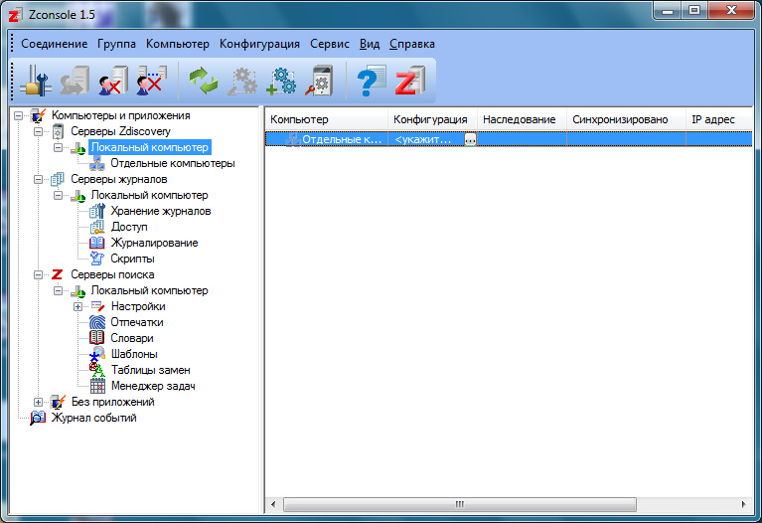This screenshot has height=523, width=762.
Task: Click the Серверы Zdiscovery server icon
Action: pos(58,131)
